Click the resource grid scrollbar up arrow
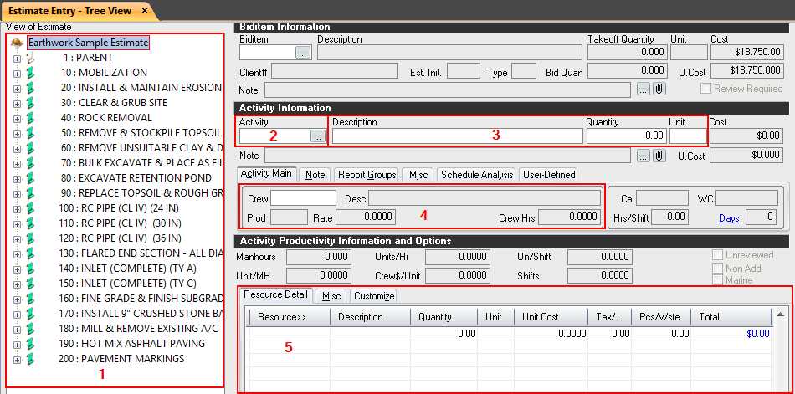The width and height of the screenshot is (795, 394). [x=780, y=315]
